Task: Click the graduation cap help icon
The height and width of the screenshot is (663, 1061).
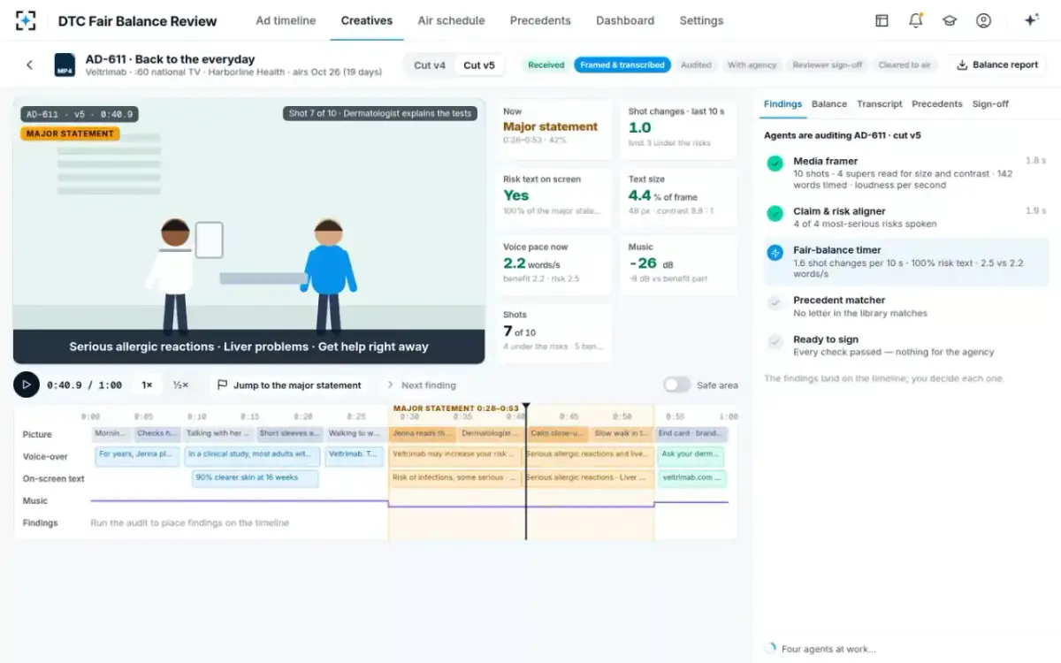Action: point(950,20)
